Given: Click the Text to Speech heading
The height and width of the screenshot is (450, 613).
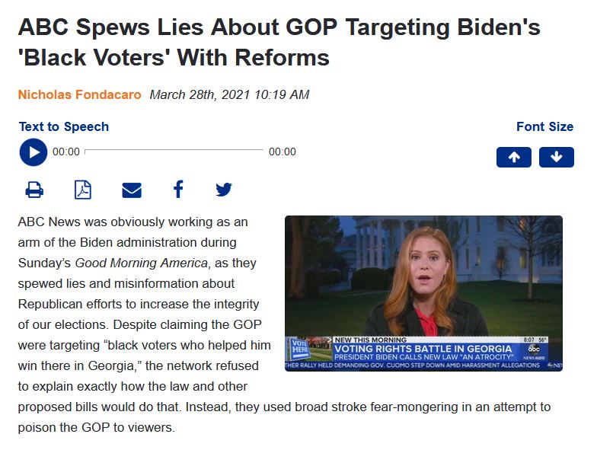Looking at the screenshot, I should [64, 126].
